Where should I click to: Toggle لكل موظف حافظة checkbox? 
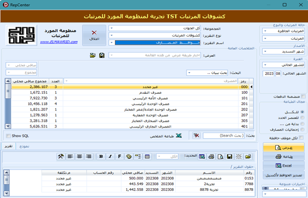301,138
